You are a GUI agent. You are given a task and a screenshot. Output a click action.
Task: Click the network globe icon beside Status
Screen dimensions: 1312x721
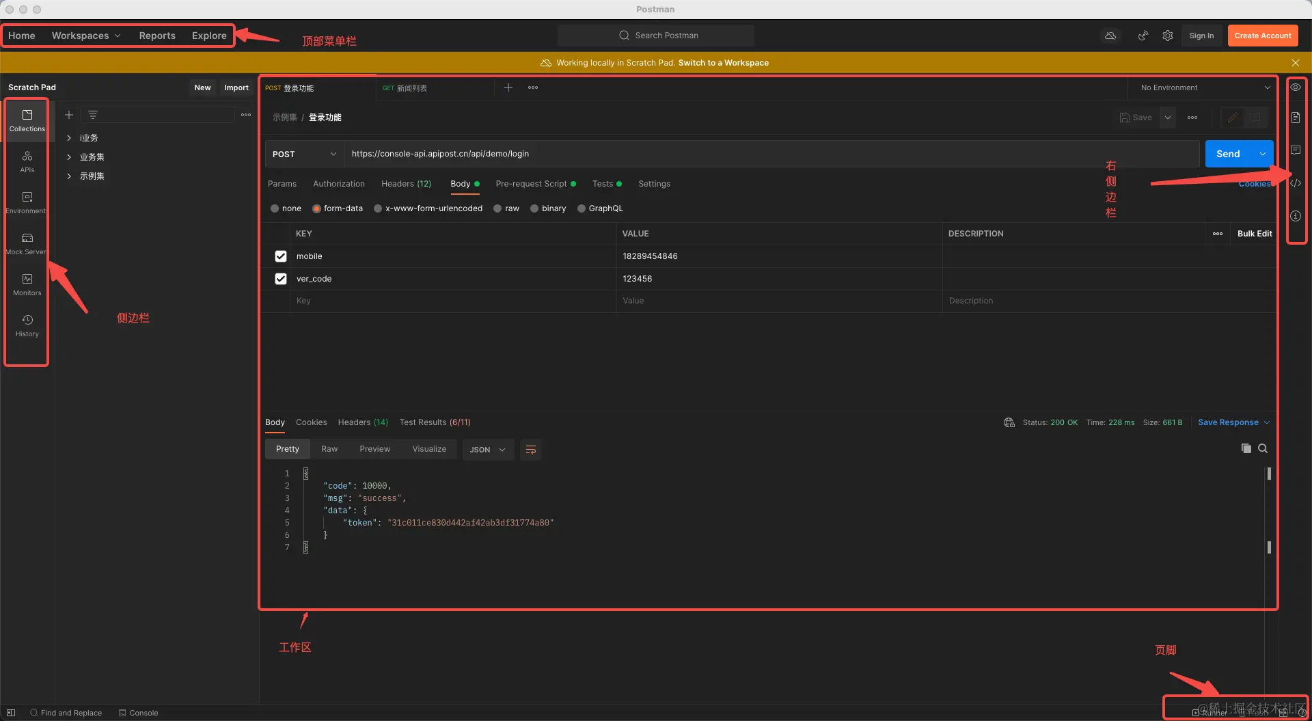click(1009, 422)
